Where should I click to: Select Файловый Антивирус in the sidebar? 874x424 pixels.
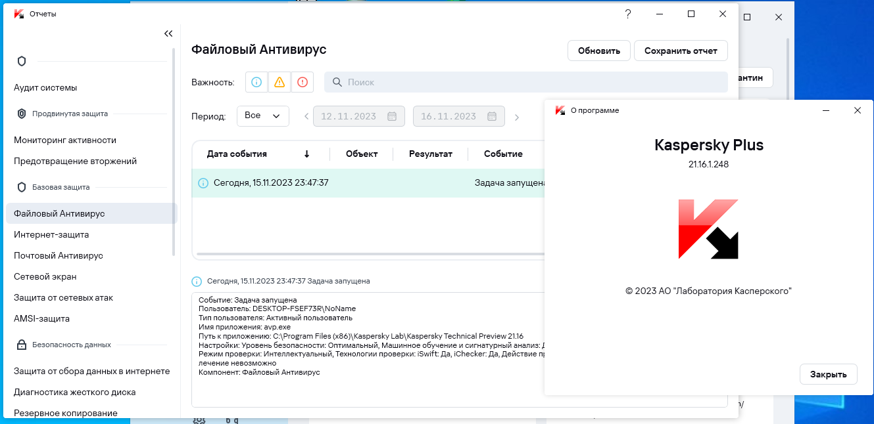91,213
